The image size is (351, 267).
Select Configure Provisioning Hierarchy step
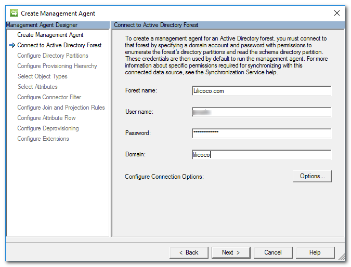pyautogui.click(x=57, y=66)
